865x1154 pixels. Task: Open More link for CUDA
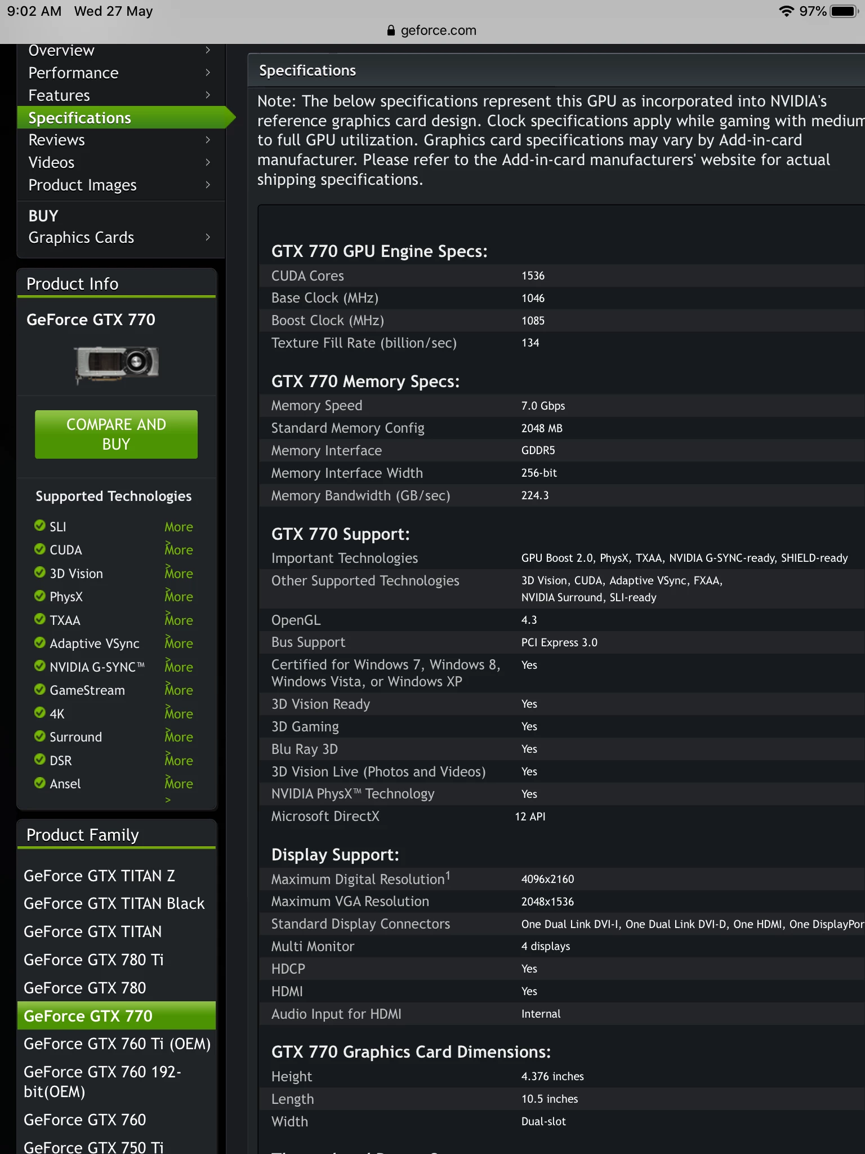tap(179, 550)
